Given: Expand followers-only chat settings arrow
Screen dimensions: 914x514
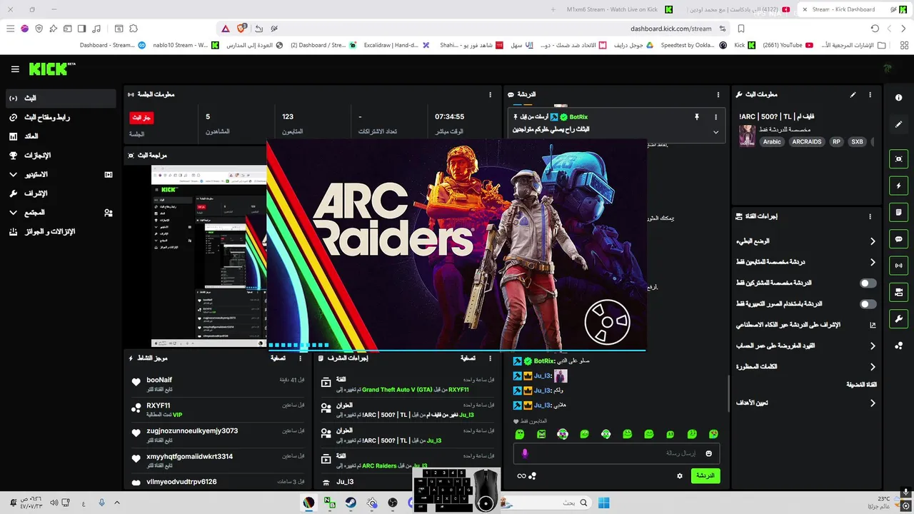Looking at the screenshot, I should tap(872, 262).
